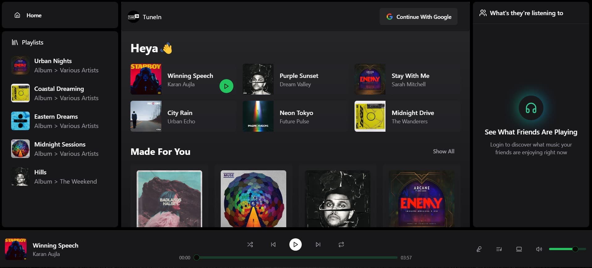592x268 pixels.
Task: Click Show All for Made For You
Action: pos(443,151)
